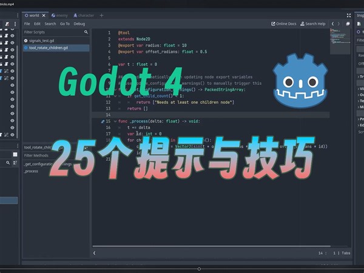The height and width of the screenshot is (273, 364).
Task: Open the Edit menu
Action: pyautogui.click(x=37, y=24)
